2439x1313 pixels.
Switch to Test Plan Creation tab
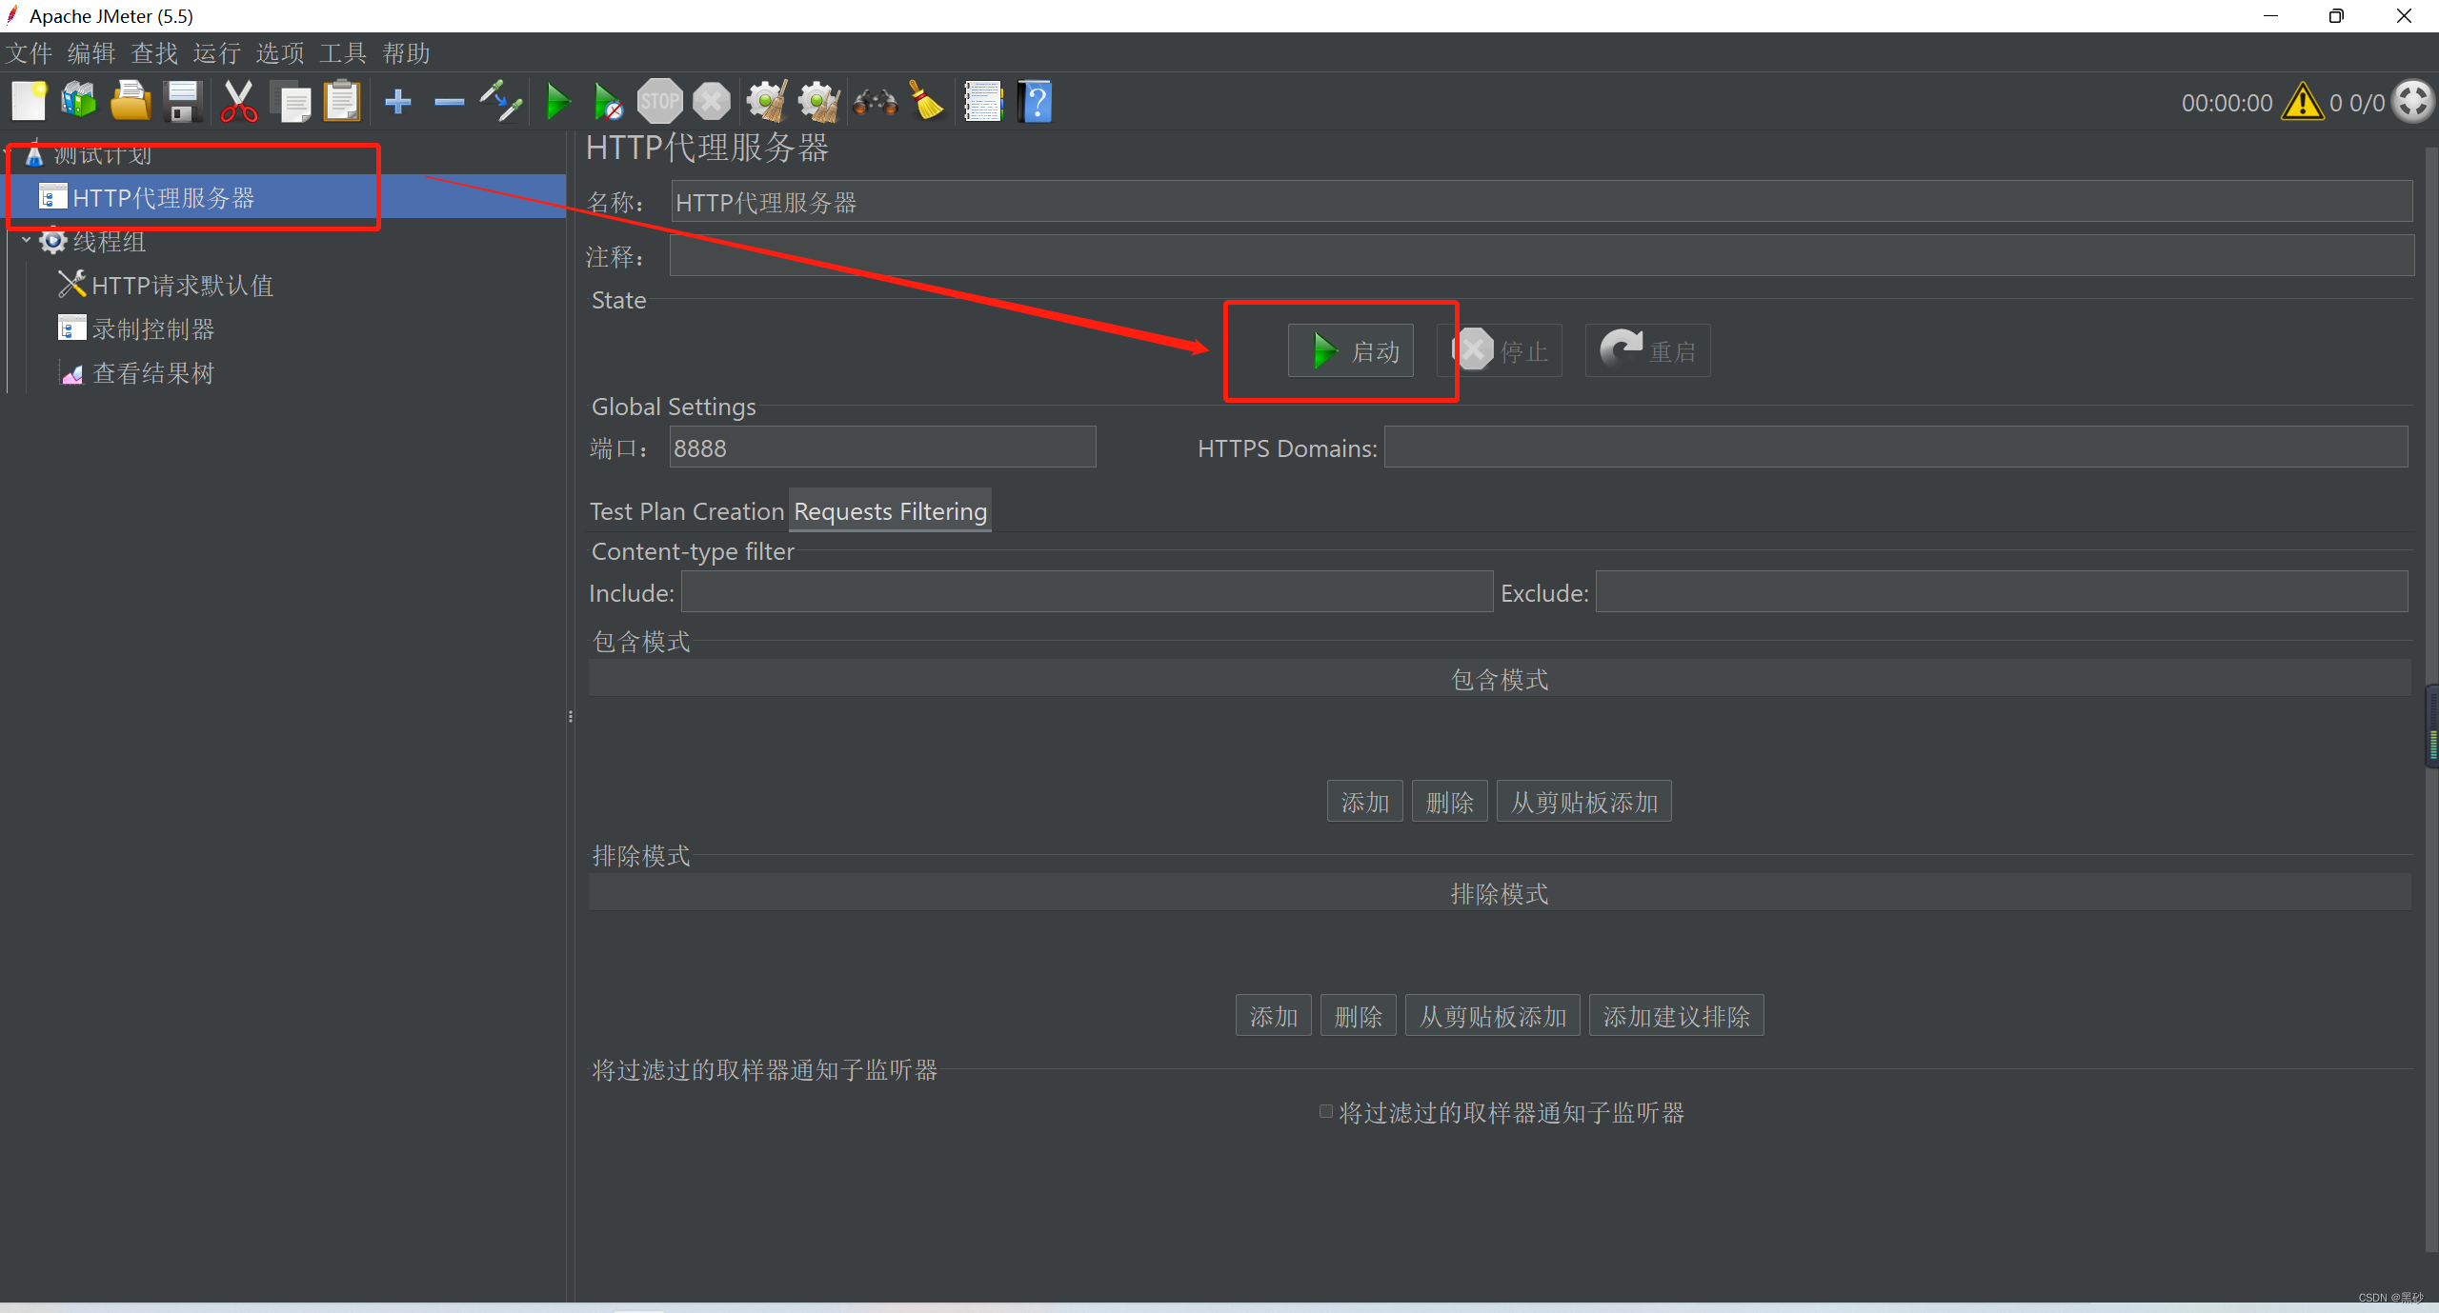[686, 511]
